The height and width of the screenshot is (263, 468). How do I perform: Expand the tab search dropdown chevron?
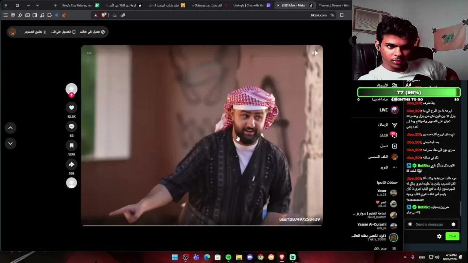37,5
